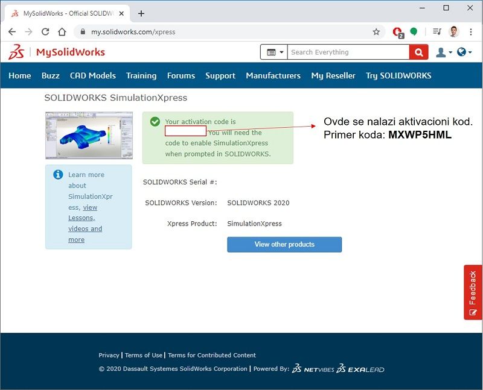Go to browser home page

[62, 32]
